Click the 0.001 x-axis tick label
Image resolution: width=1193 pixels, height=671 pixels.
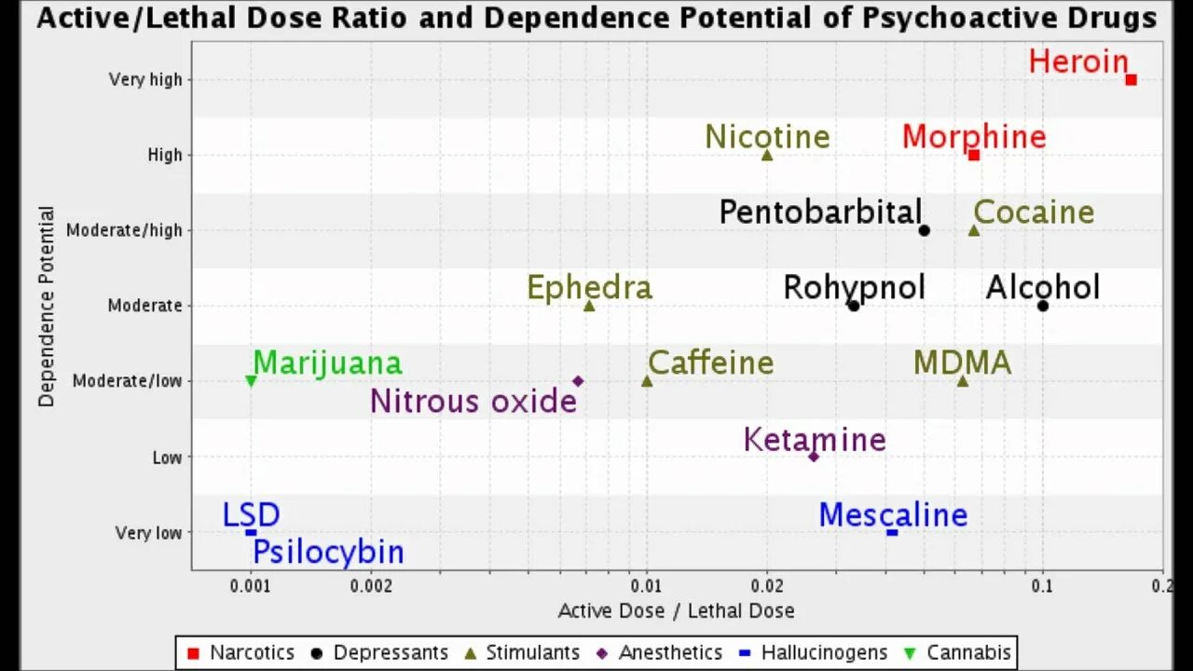point(251,586)
